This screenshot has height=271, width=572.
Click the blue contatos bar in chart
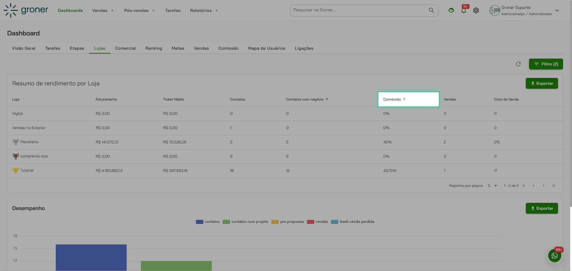(x=91, y=258)
